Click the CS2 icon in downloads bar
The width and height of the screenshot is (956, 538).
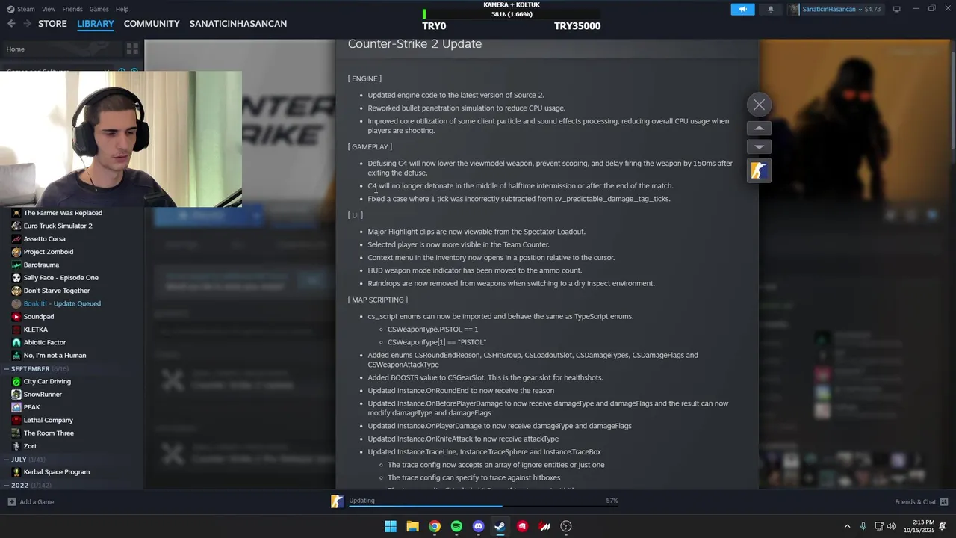[338, 501]
